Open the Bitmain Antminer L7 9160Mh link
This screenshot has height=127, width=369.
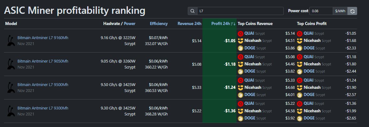[x=43, y=38]
